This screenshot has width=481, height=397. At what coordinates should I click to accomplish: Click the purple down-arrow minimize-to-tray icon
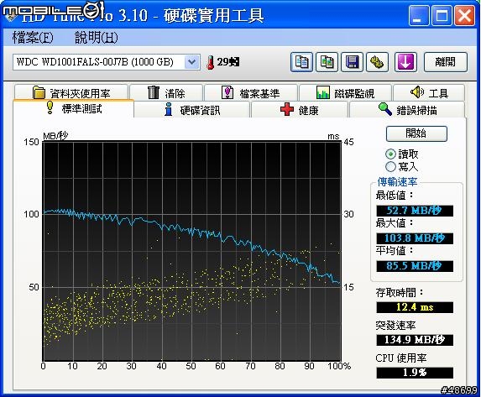(405, 62)
